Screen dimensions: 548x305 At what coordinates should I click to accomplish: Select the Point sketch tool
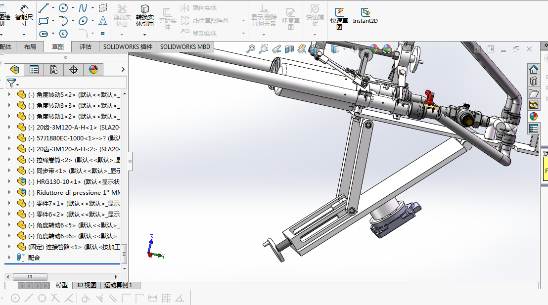click(x=103, y=34)
